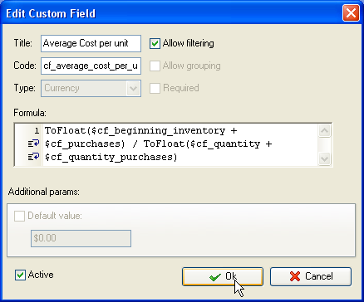Click the second line-wrap icon in formula gutter

click(33, 157)
